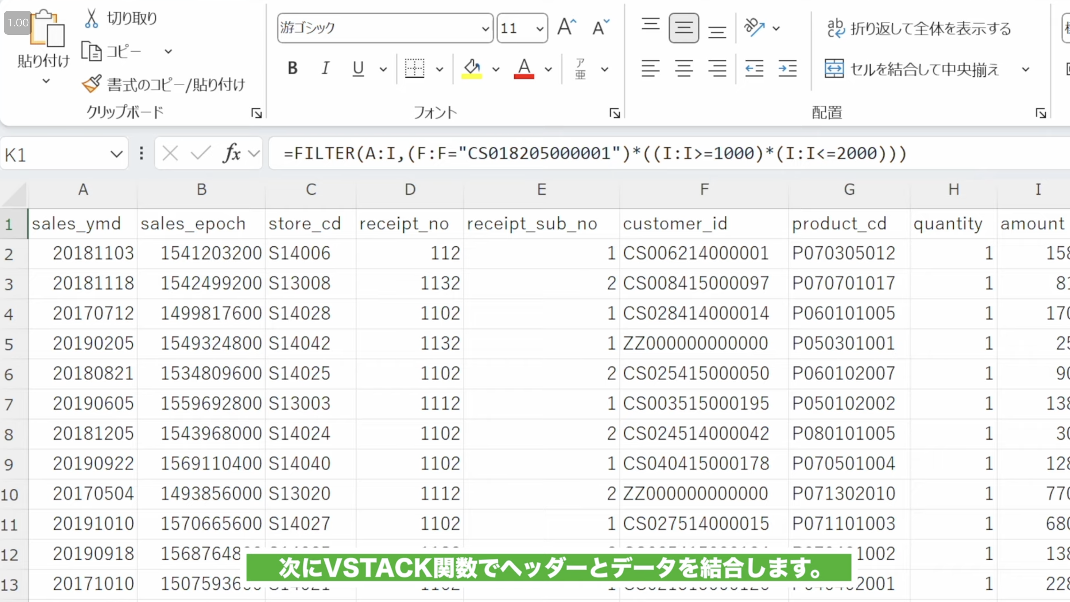
Task: Click the confirm checkmark in formula bar
Action: pyautogui.click(x=200, y=153)
